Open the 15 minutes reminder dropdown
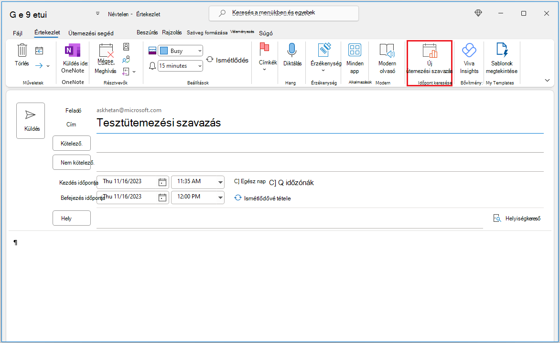 tap(180, 66)
